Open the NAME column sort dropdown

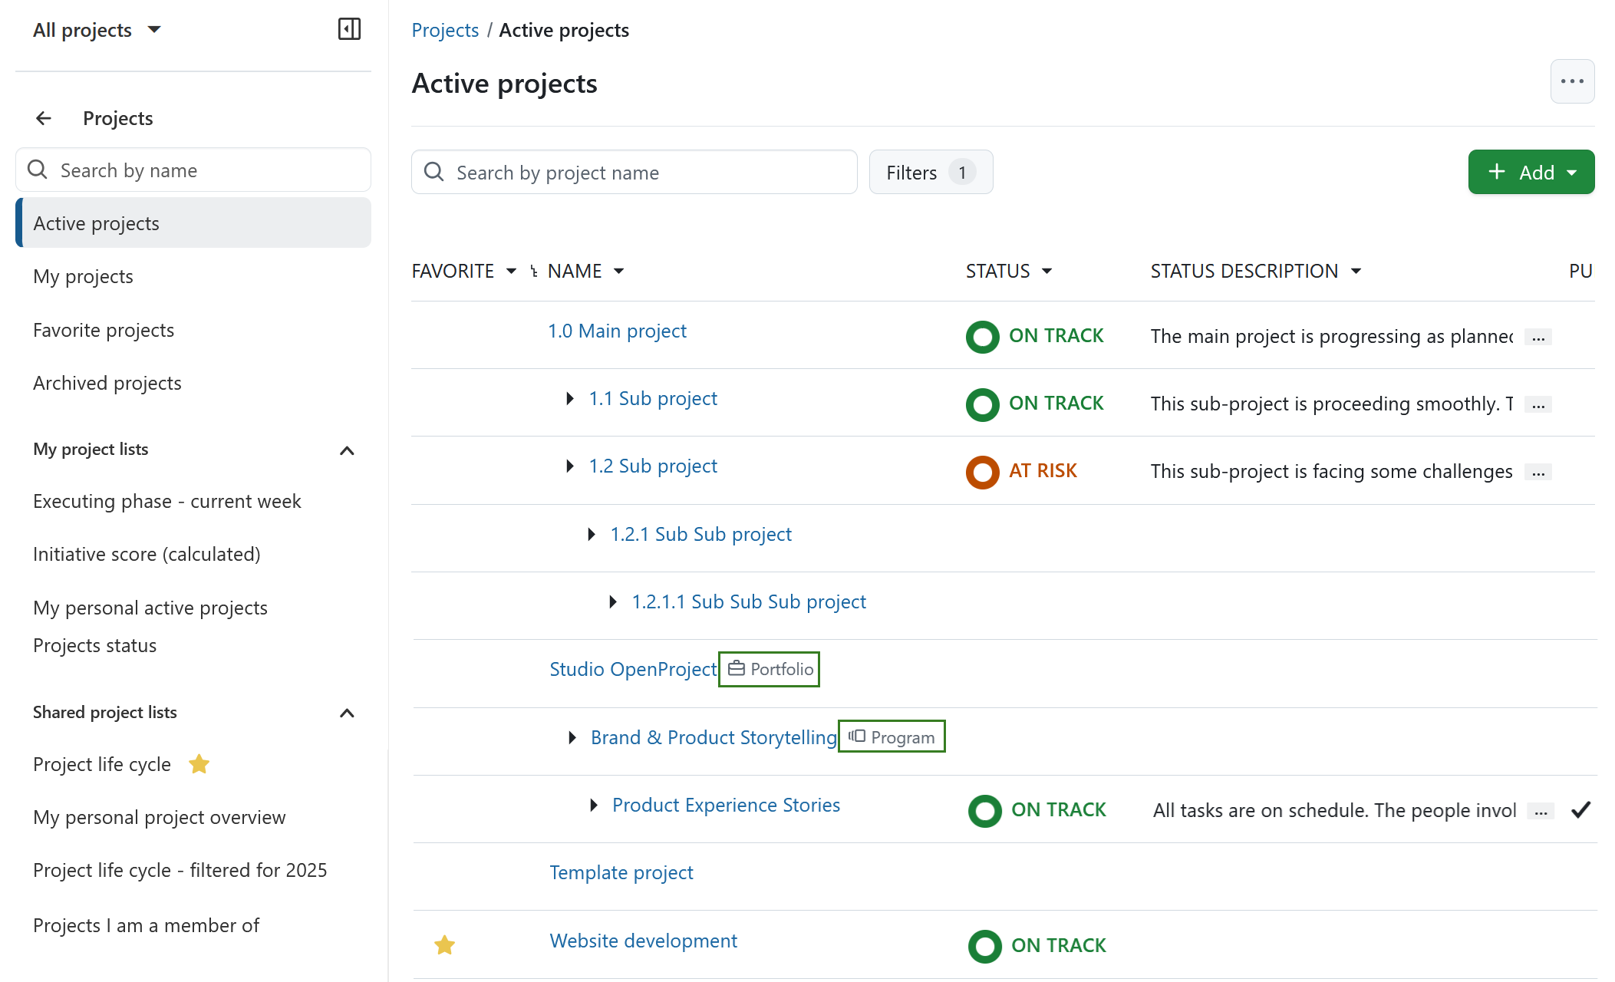coord(619,270)
